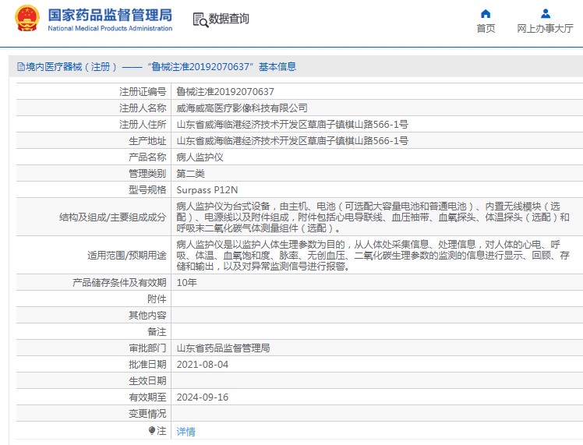Open the 数据查询 text label
Image resolution: width=583 pixels, height=445 pixels.
[230, 19]
